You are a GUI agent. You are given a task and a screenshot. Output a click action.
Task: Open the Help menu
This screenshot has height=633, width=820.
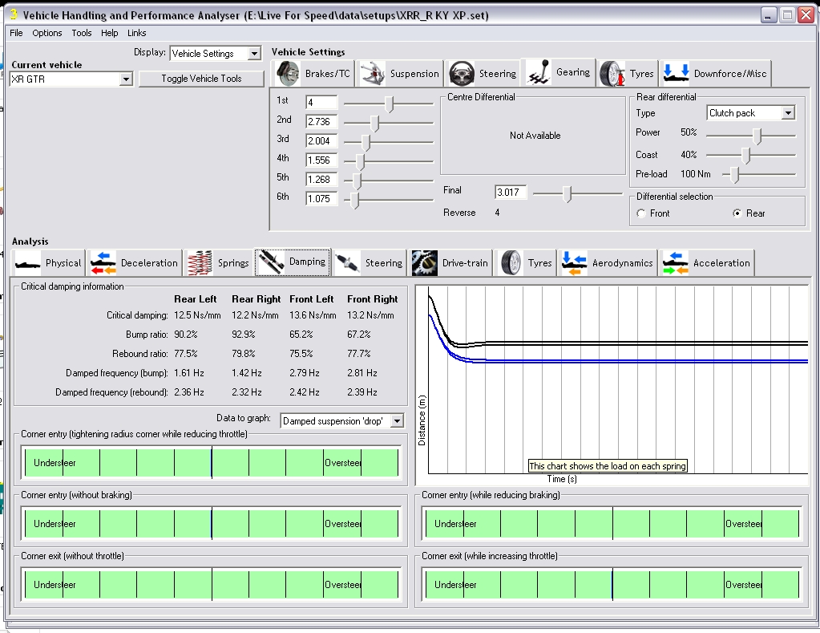pyautogui.click(x=109, y=33)
